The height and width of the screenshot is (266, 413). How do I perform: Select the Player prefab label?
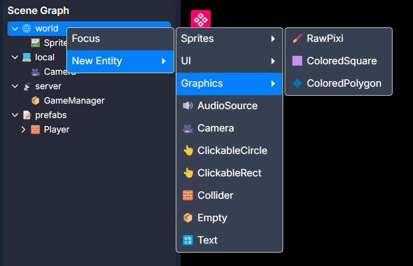[56, 130]
